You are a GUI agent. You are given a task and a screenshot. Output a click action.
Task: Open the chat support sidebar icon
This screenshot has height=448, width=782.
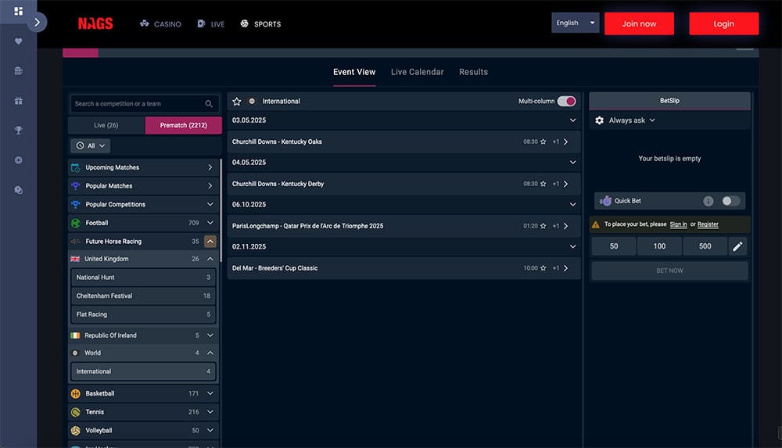click(x=19, y=190)
